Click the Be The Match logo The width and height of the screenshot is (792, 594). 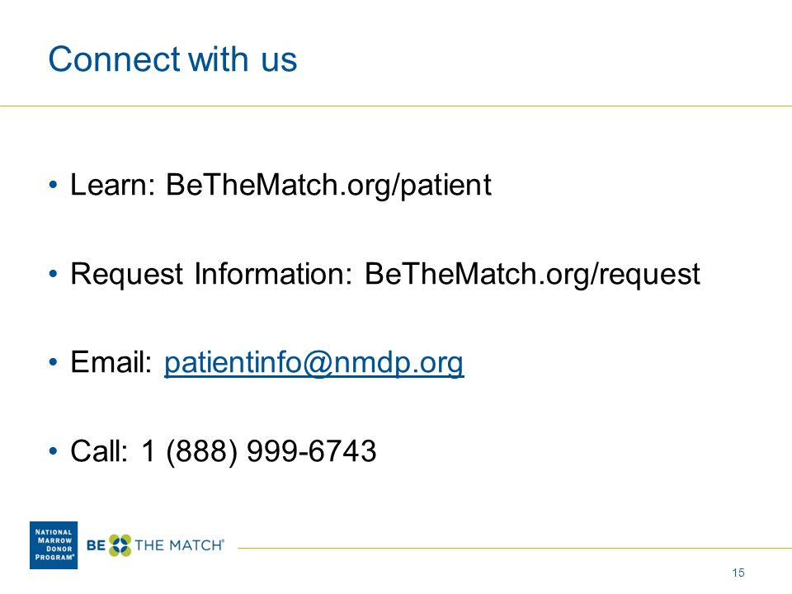click(x=155, y=545)
